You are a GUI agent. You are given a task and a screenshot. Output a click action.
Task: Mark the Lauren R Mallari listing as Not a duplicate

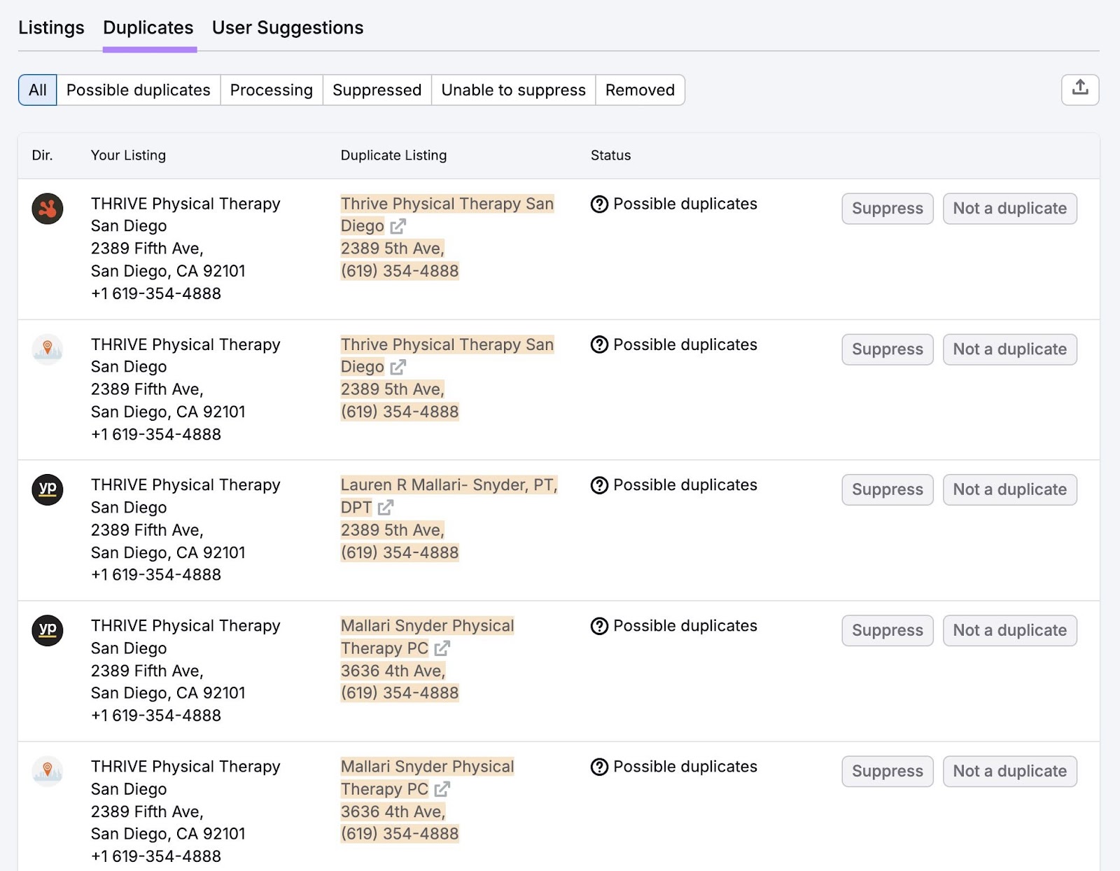coord(1009,489)
